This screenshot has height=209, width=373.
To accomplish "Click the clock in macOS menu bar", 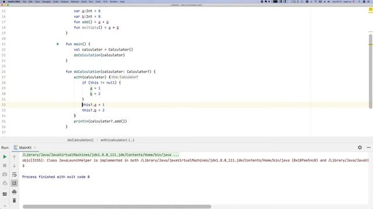I will click(337, 2).
